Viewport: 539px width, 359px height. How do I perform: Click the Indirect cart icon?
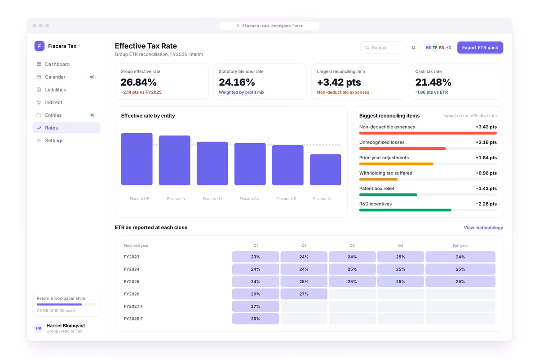click(x=39, y=102)
